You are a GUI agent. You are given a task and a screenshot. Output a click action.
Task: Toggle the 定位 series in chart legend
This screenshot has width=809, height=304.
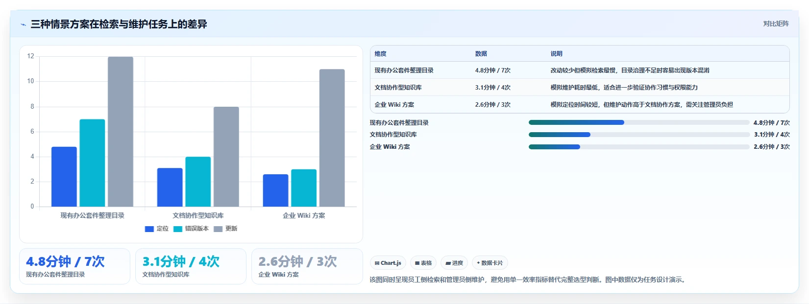157,229
